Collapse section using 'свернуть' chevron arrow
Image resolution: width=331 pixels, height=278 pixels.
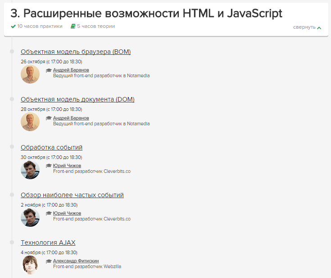coord(319,28)
